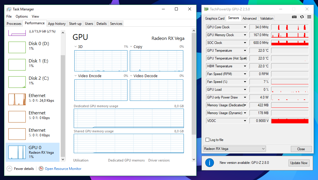Switch to the Start-up tab
The width and height of the screenshot is (318, 180).
75,24
